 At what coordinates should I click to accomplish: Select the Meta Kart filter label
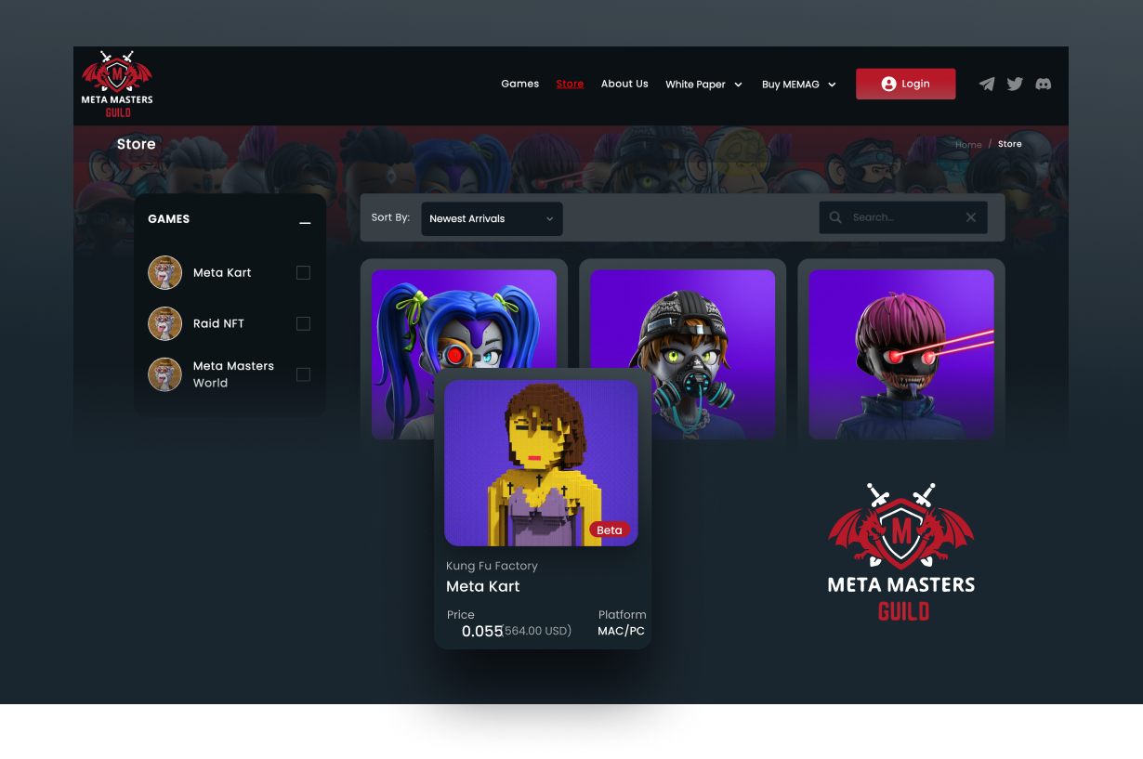pyautogui.click(x=222, y=273)
